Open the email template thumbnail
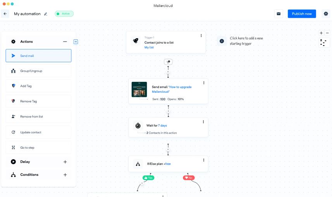The height and width of the screenshot is (197, 332). 139,89
